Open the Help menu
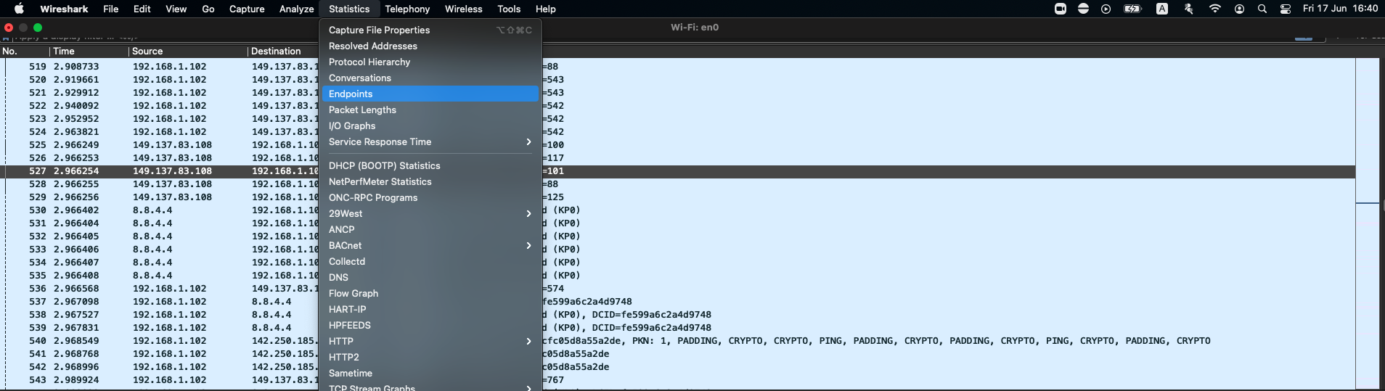Viewport: 1385px width, 391px height. point(546,9)
